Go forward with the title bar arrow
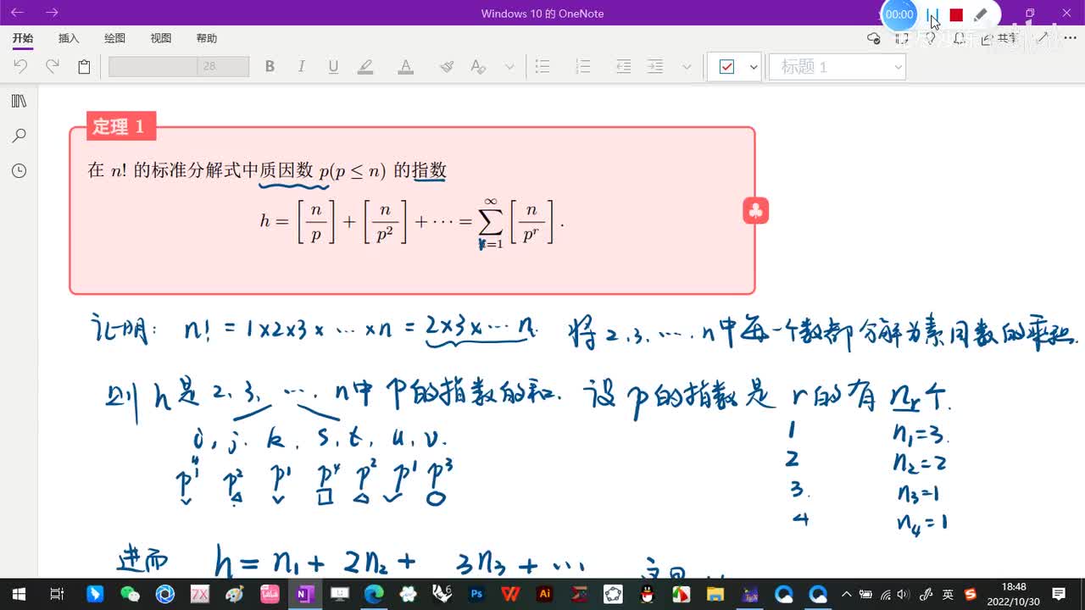This screenshot has width=1085, height=610. [52, 13]
